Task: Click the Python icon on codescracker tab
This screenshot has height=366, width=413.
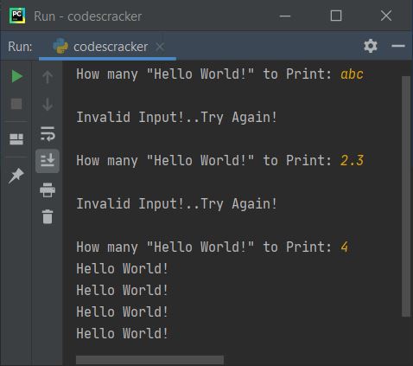Action: click(x=60, y=46)
